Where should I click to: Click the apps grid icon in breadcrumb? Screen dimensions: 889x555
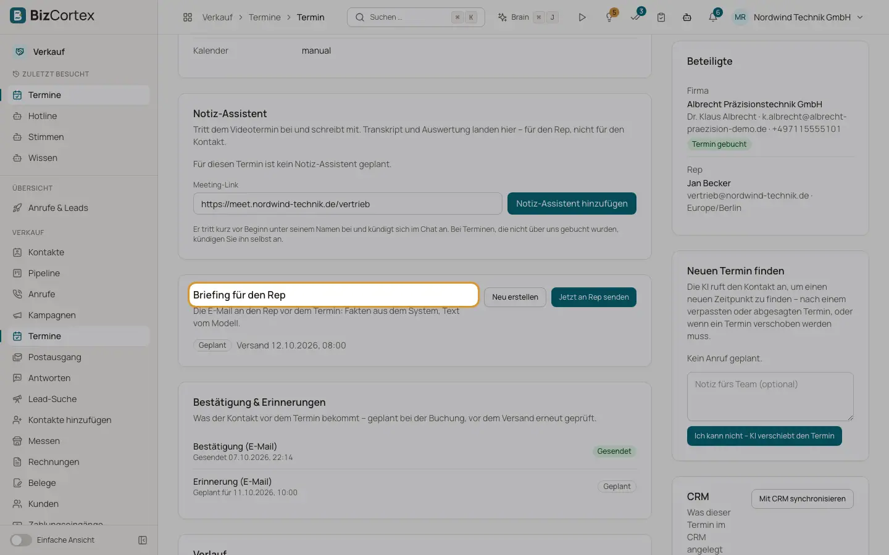tap(188, 17)
